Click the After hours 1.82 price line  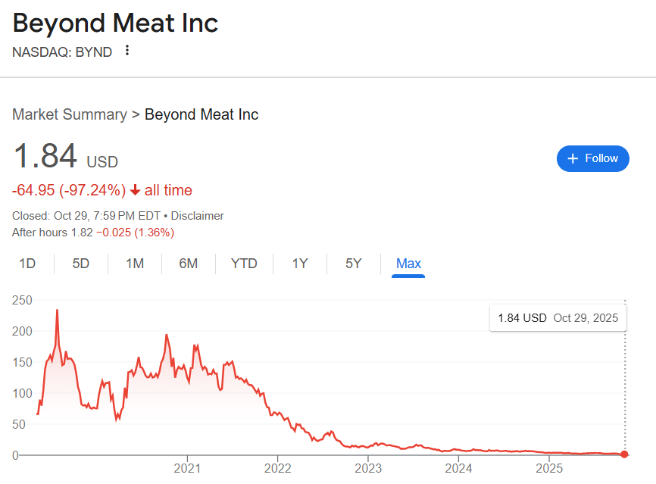(93, 233)
